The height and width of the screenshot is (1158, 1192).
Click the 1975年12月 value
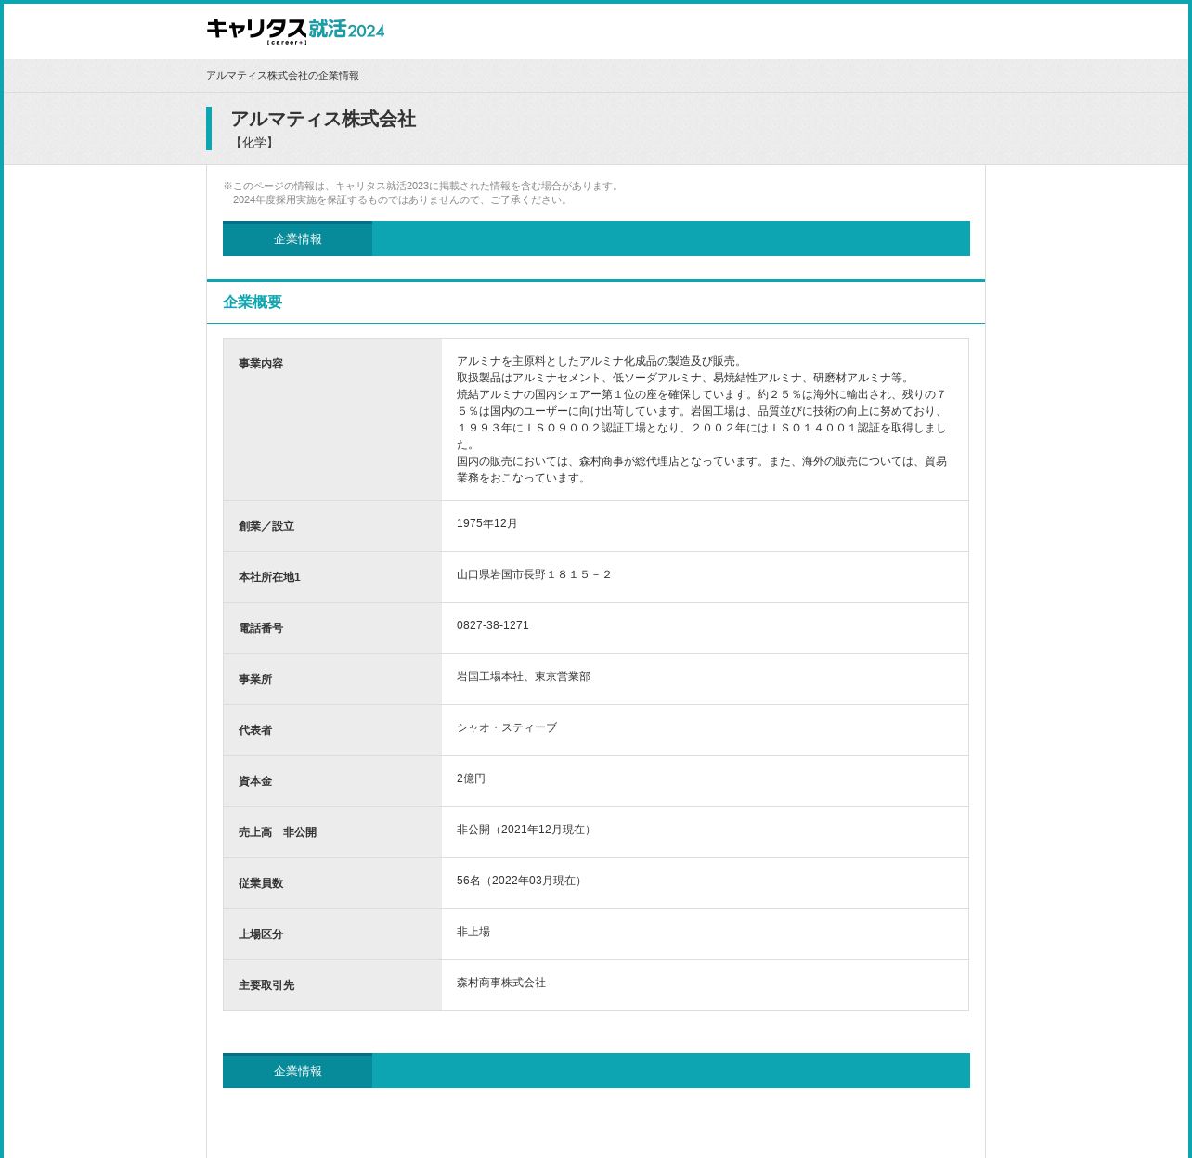[486, 523]
